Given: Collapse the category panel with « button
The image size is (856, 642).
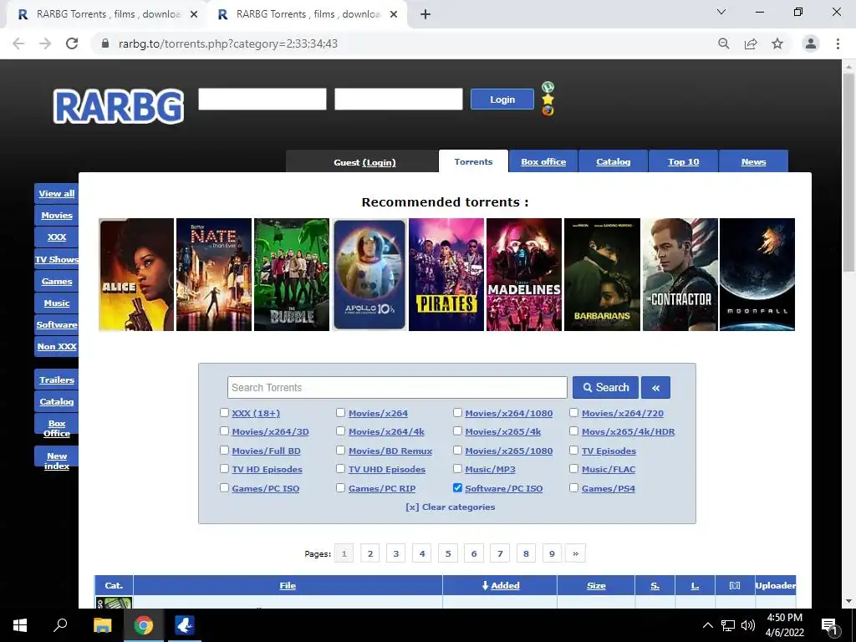Looking at the screenshot, I should pos(655,388).
